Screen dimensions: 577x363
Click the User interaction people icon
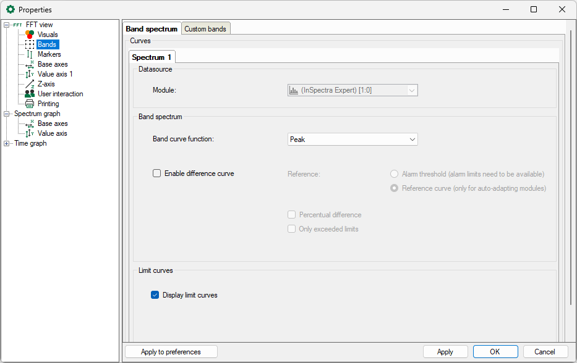pyautogui.click(x=30, y=94)
